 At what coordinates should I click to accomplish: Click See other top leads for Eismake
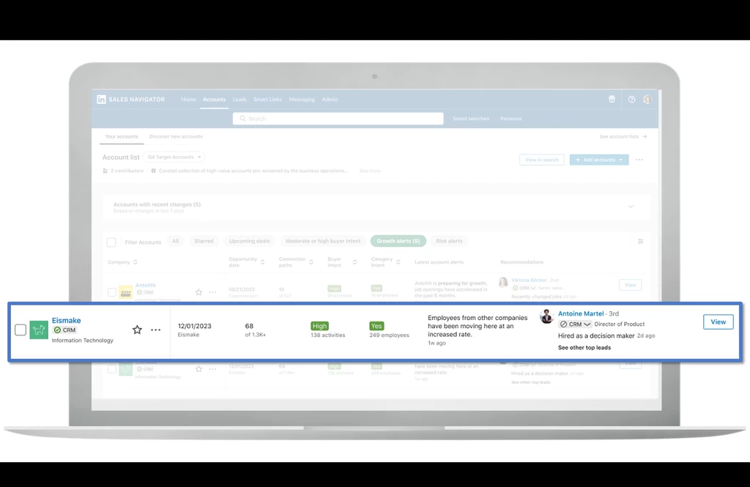584,348
